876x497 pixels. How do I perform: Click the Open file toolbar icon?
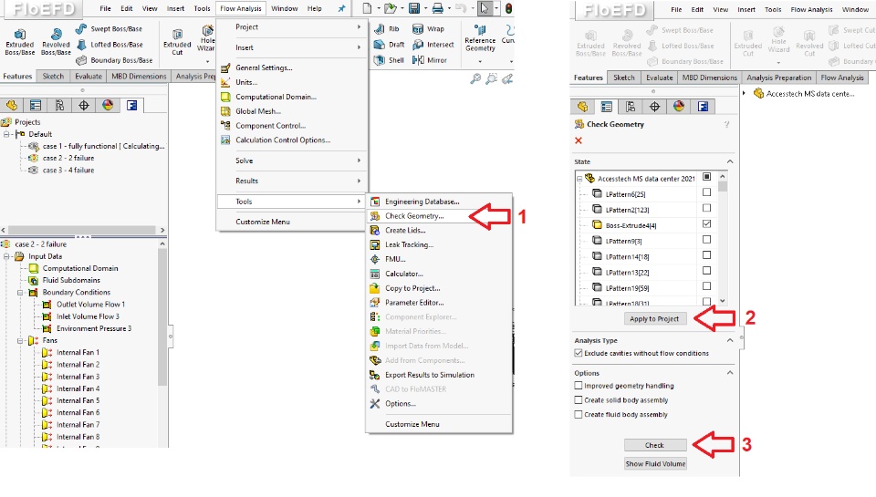(x=390, y=8)
